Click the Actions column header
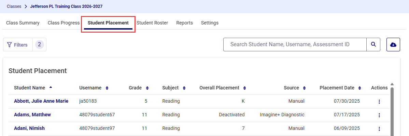The image size is (409, 136). tap(379, 88)
